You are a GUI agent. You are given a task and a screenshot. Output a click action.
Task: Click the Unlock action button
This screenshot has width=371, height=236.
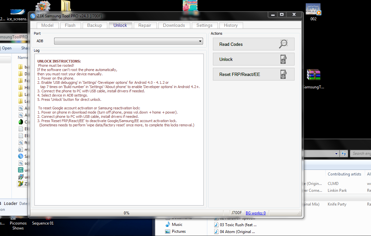coord(254,59)
